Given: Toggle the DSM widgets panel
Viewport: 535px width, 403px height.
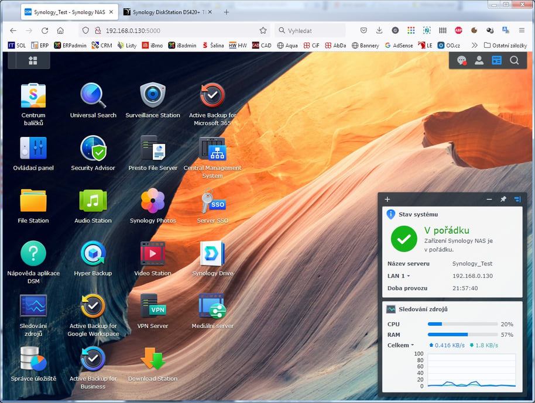Looking at the screenshot, I should (x=496, y=61).
